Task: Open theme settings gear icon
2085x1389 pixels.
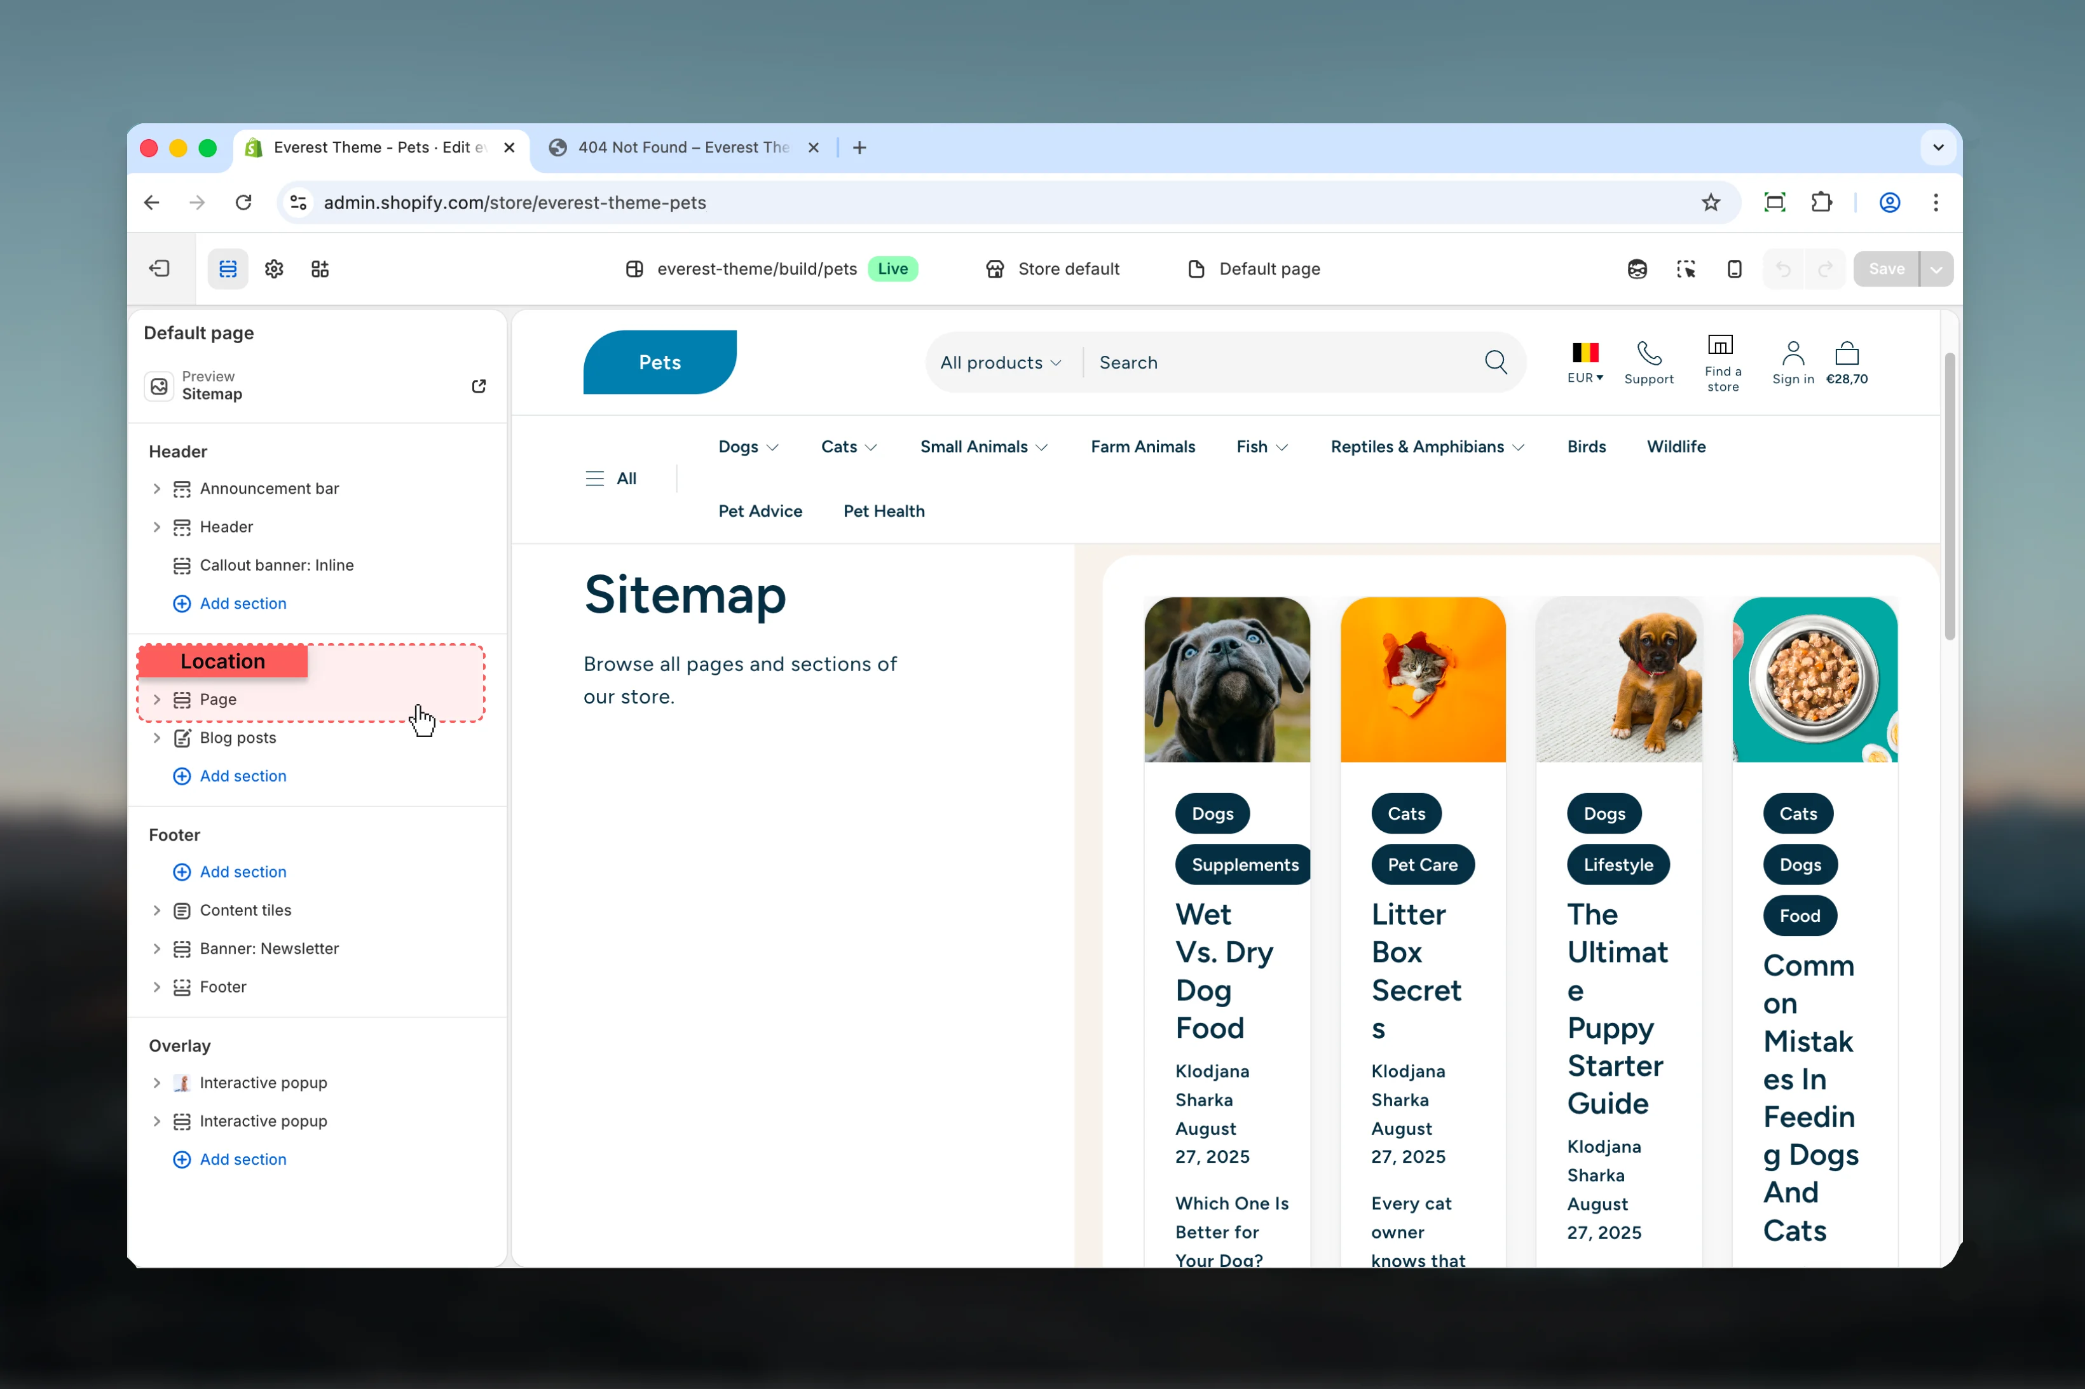Action: click(x=274, y=268)
